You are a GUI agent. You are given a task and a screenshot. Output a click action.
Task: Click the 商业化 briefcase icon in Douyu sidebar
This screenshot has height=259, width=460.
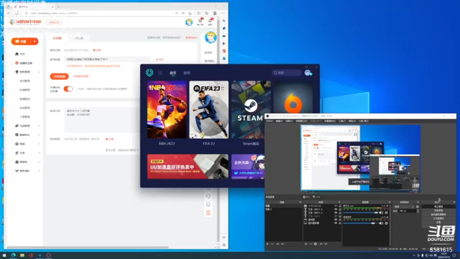[x=17, y=162]
